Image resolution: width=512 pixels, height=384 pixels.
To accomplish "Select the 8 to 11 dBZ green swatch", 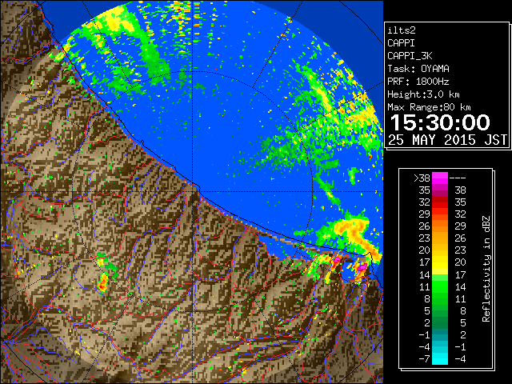I will click(440, 298).
